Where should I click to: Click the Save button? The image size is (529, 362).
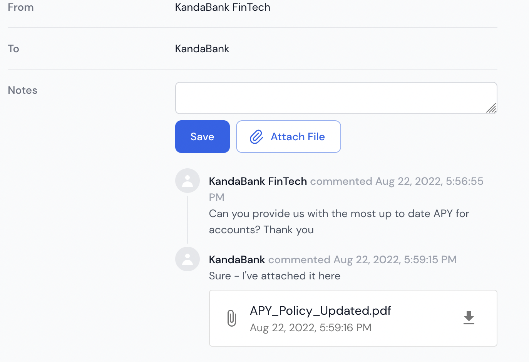[x=202, y=136]
